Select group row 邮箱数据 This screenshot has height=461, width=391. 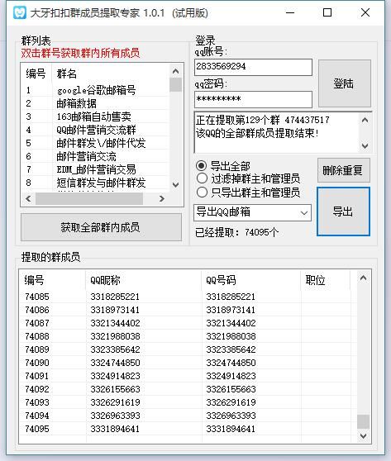[96, 103]
